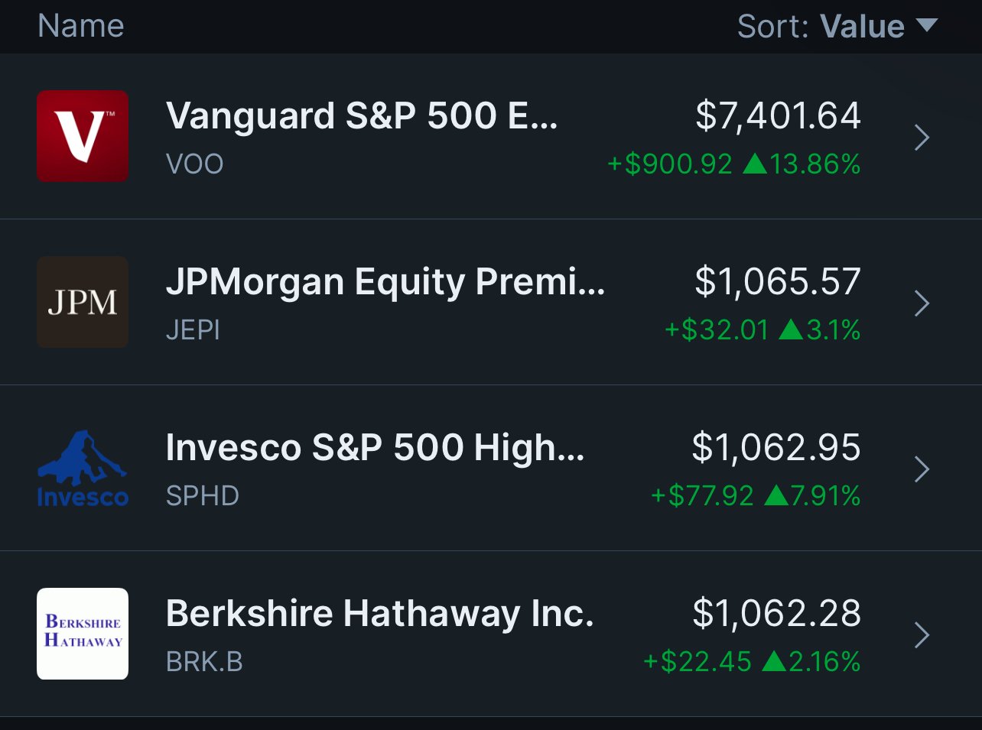982x730 pixels.
Task: Expand VOO row with its chevron
Action: 922,138
